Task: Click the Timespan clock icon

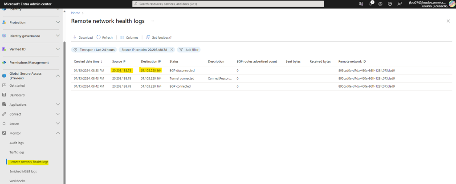Action: [76, 50]
